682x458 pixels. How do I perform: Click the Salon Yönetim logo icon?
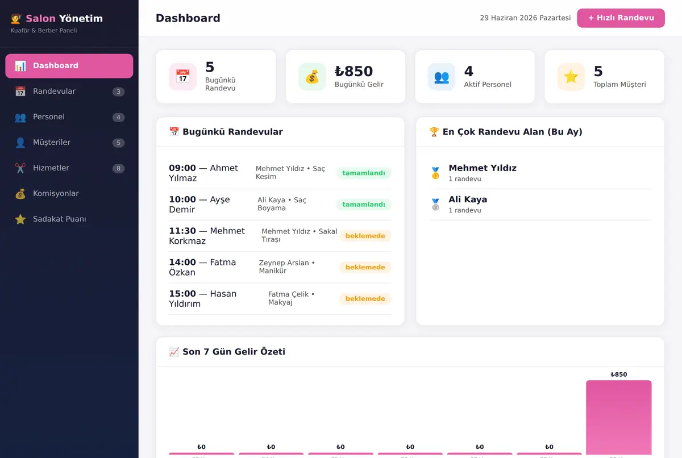point(16,19)
